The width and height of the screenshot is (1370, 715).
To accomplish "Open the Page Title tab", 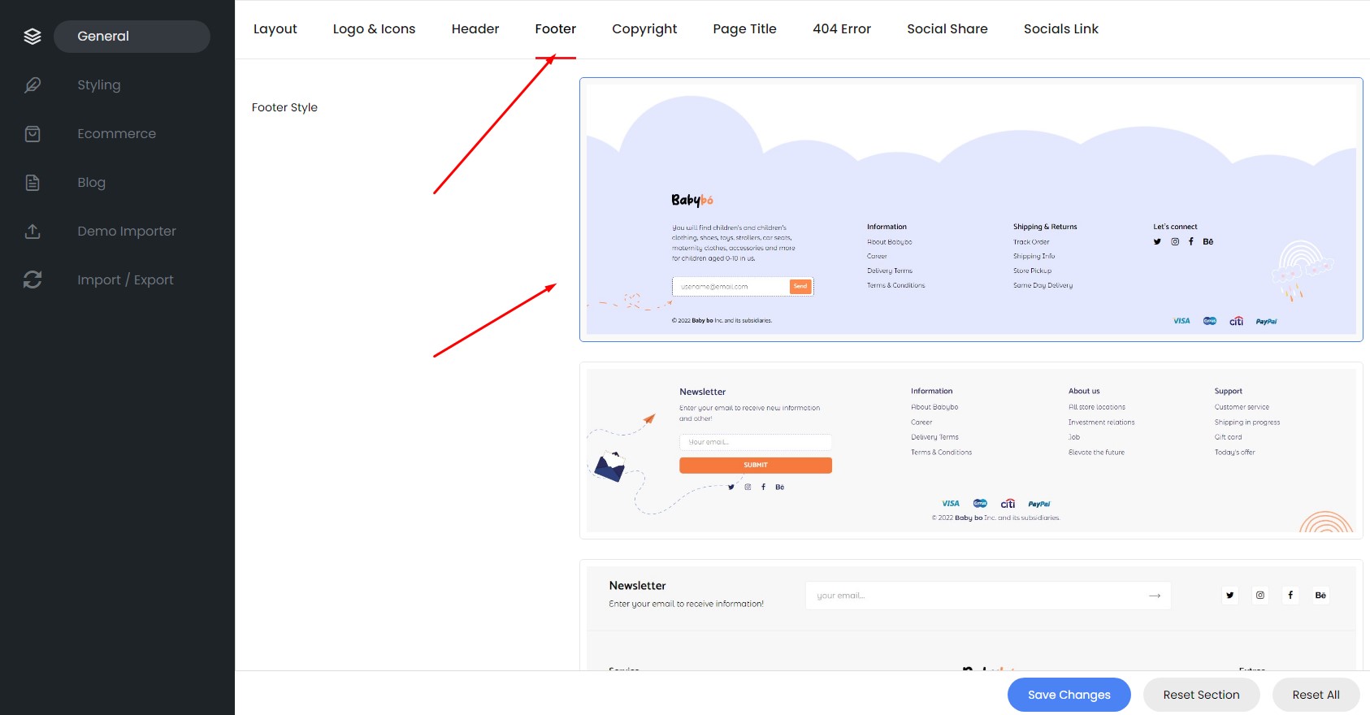I will pos(745,29).
